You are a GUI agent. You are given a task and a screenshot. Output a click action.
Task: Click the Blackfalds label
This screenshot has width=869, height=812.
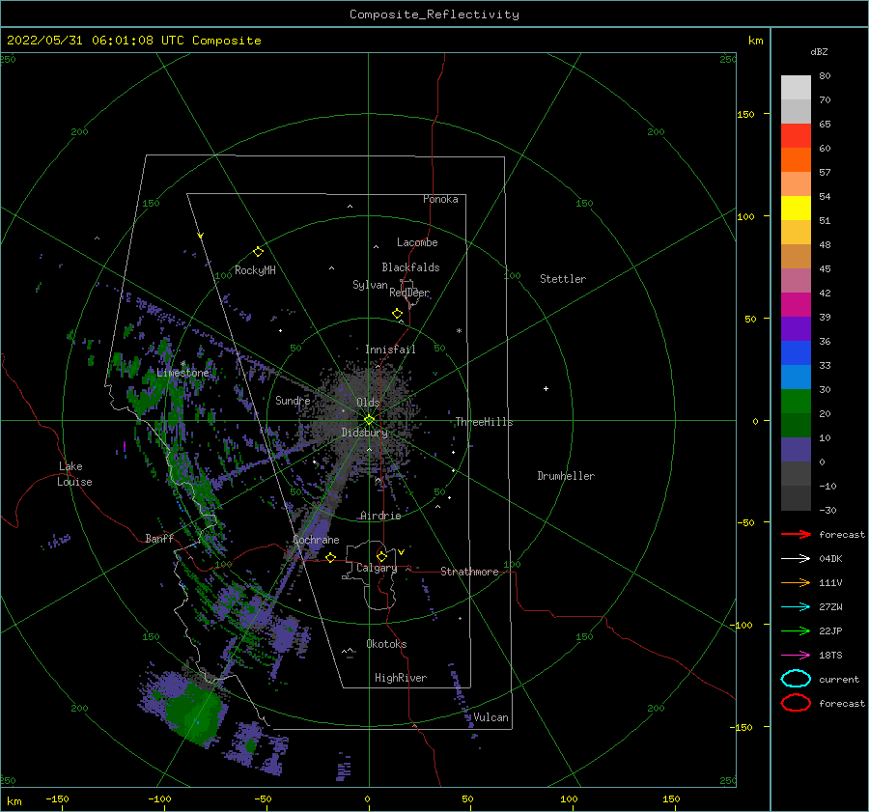click(410, 267)
